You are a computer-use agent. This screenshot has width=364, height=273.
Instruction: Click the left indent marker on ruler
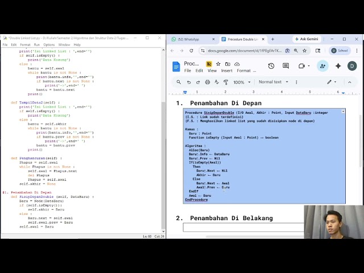pyautogui.click(x=185, y=92)
